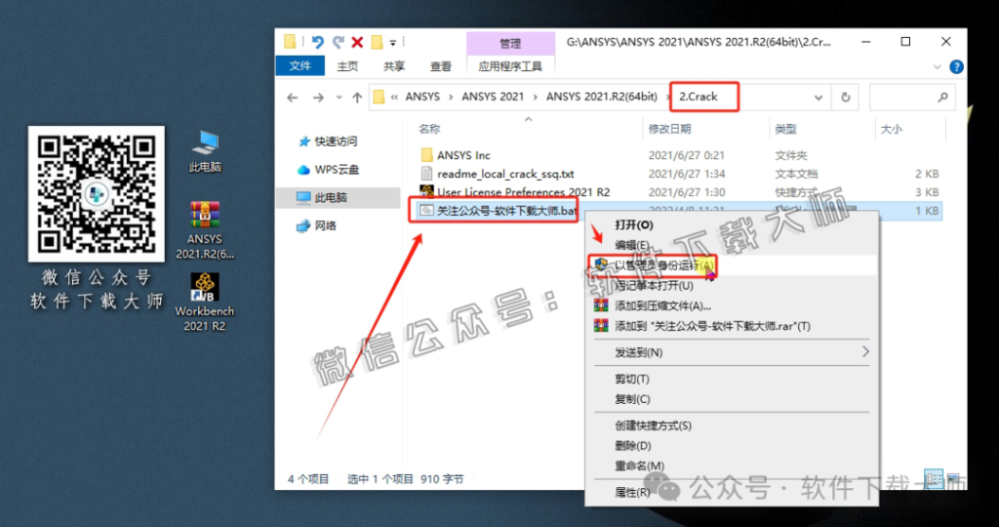Click the folder icon left of the address breadcrumb
999x527 pixels.
tap(380, 97)
